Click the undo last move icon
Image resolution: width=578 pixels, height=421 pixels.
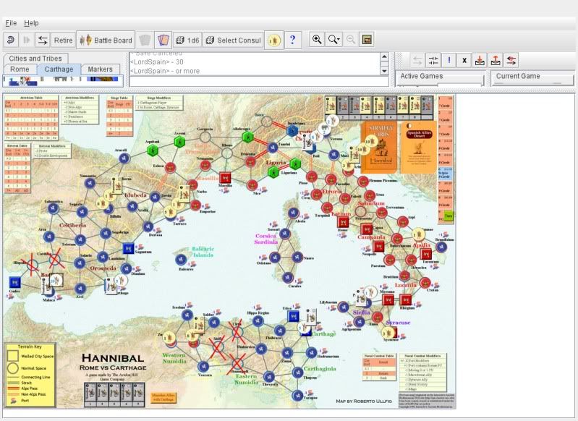pos(11,40)
